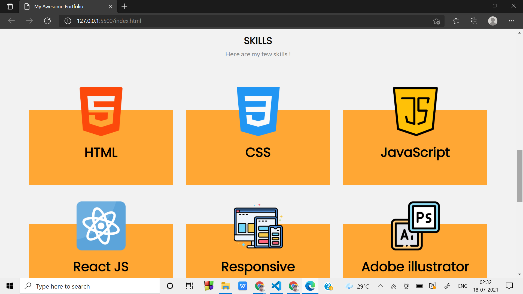Viewport: 523px width, 294px height.
Task: Click the JavaScript shield logo
Action: coord(415,111)
